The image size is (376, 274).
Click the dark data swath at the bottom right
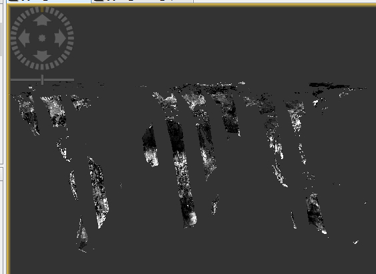[316, 213]
